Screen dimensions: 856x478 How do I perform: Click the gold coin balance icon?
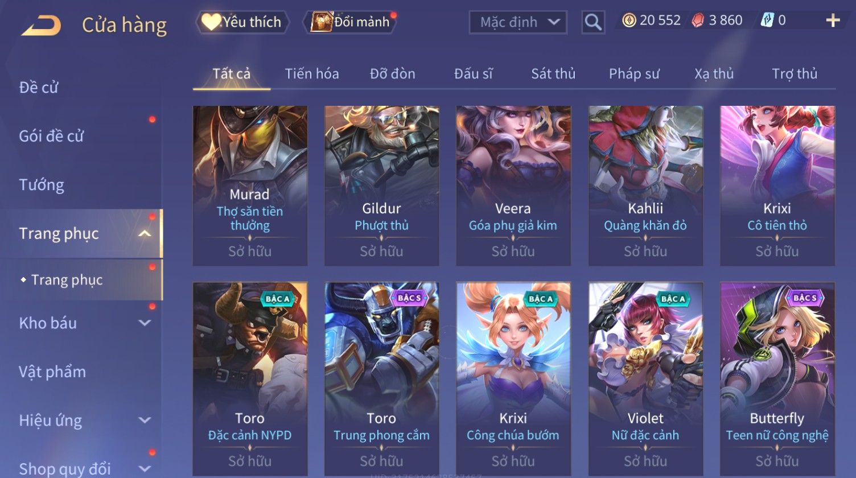(629, 21)
